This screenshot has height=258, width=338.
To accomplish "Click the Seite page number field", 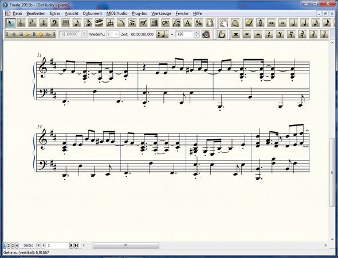I will pos(57,245).
